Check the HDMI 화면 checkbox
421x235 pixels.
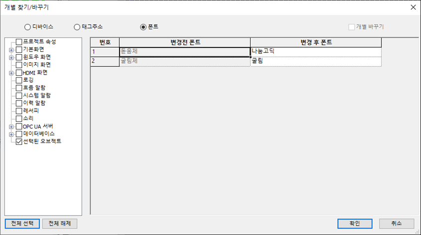19,73
